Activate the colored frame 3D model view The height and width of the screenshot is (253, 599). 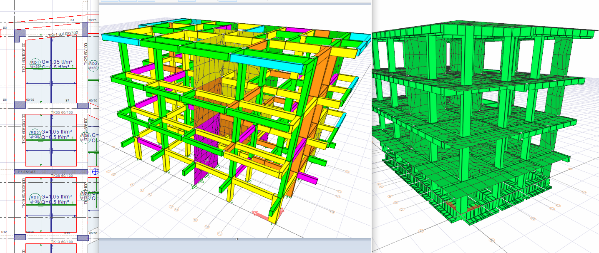tap(235, 121)
